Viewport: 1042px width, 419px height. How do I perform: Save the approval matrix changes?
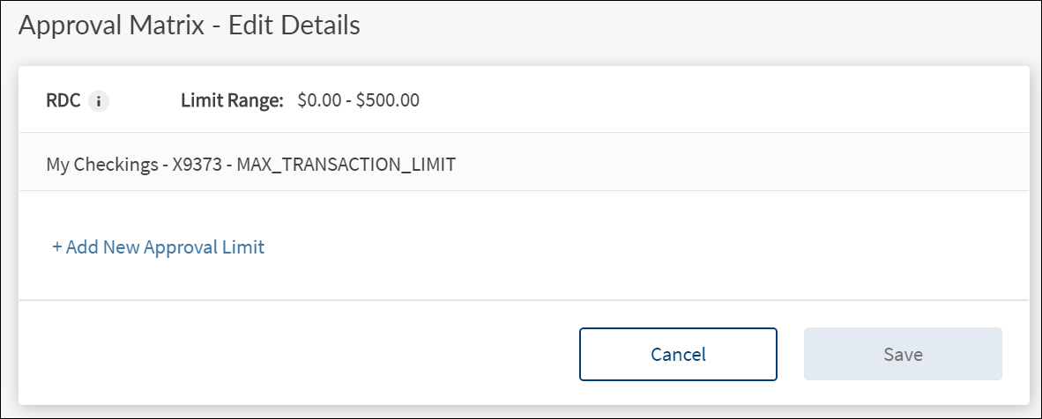pyautogui.click(x=903, y=355)
